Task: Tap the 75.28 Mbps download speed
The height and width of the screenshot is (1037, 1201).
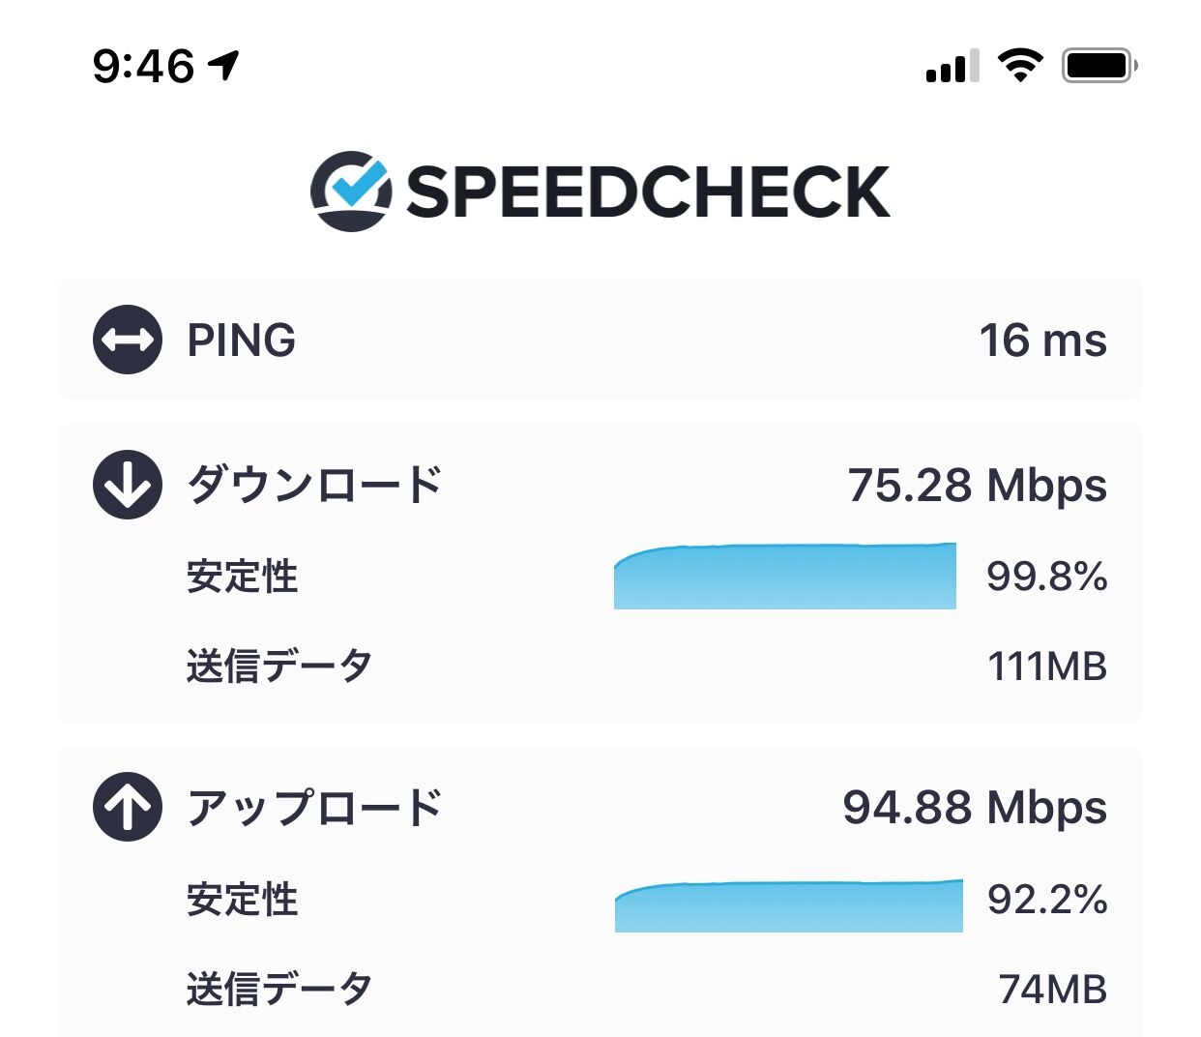Action: pyautogui.click(x=978, y=486)
